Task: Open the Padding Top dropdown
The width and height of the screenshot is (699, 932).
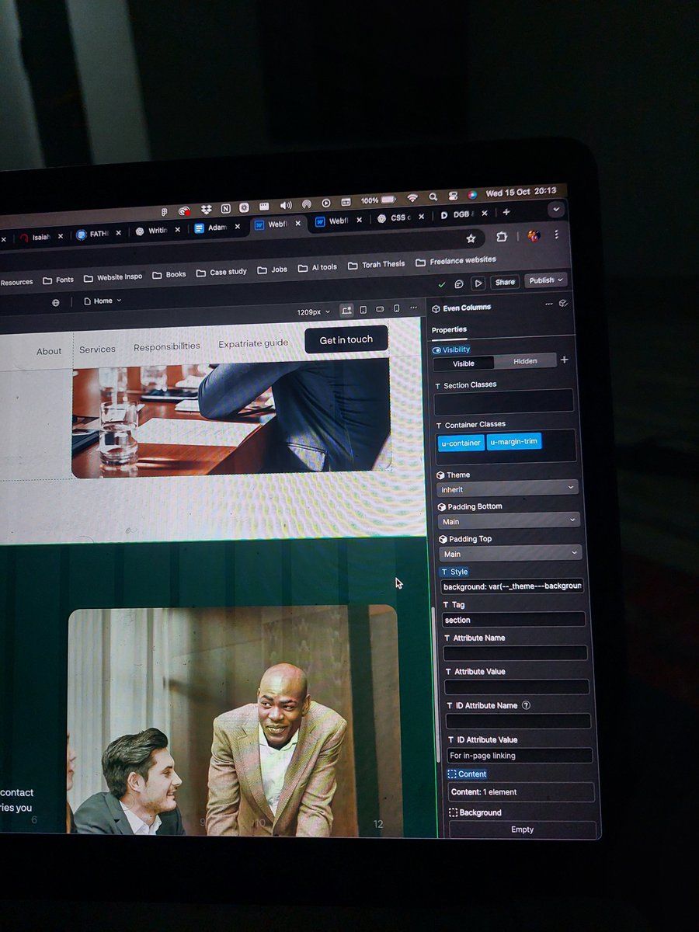Action: pos(510,553)
